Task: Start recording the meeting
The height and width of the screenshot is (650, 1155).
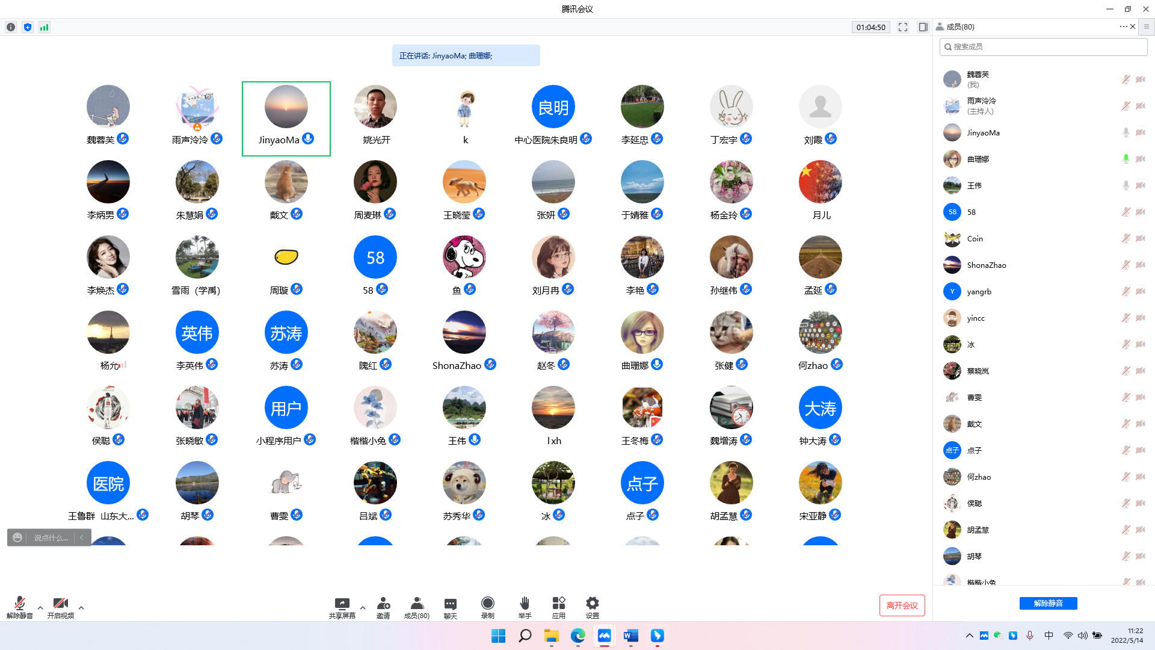Action: pos(487,604)
